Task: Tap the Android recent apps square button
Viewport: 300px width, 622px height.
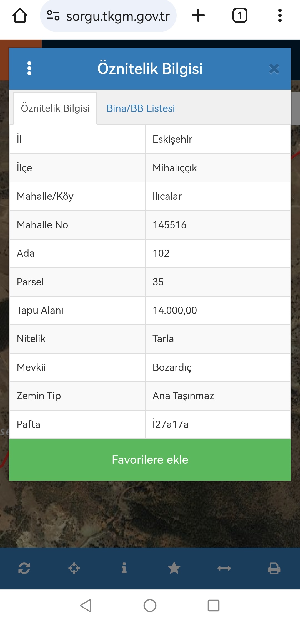Action: pyautogui.click(x=214, y=606)
